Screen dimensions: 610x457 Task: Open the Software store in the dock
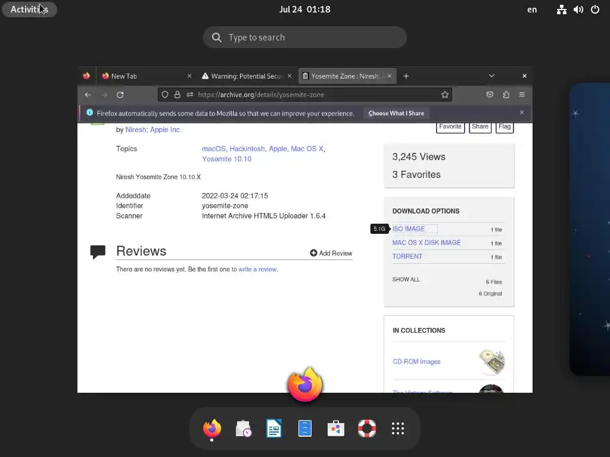click(336, 428)
